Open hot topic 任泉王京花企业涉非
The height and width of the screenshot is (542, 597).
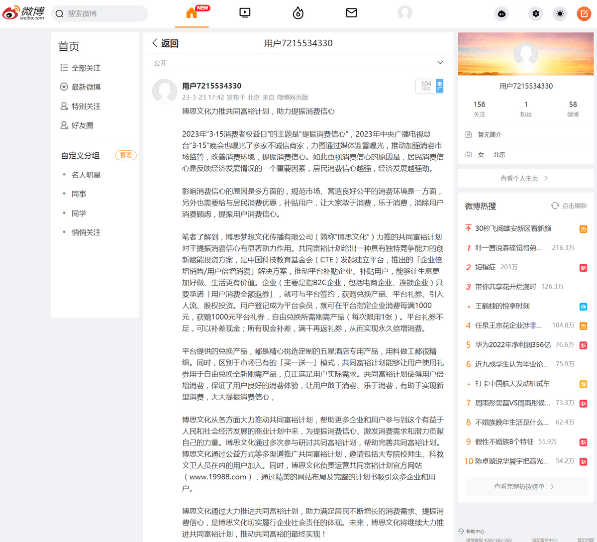[x=508, y=325]
